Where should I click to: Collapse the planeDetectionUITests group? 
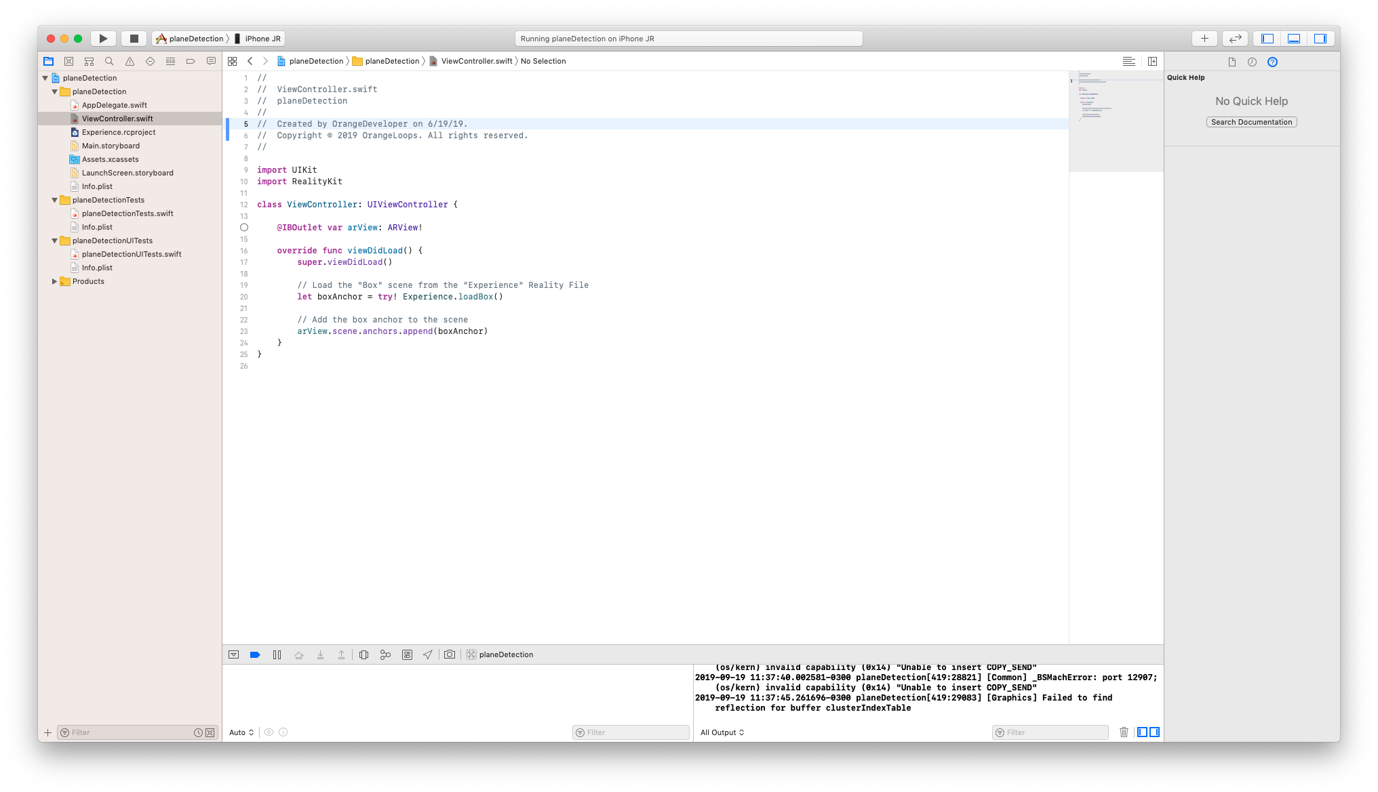(55, 241)
